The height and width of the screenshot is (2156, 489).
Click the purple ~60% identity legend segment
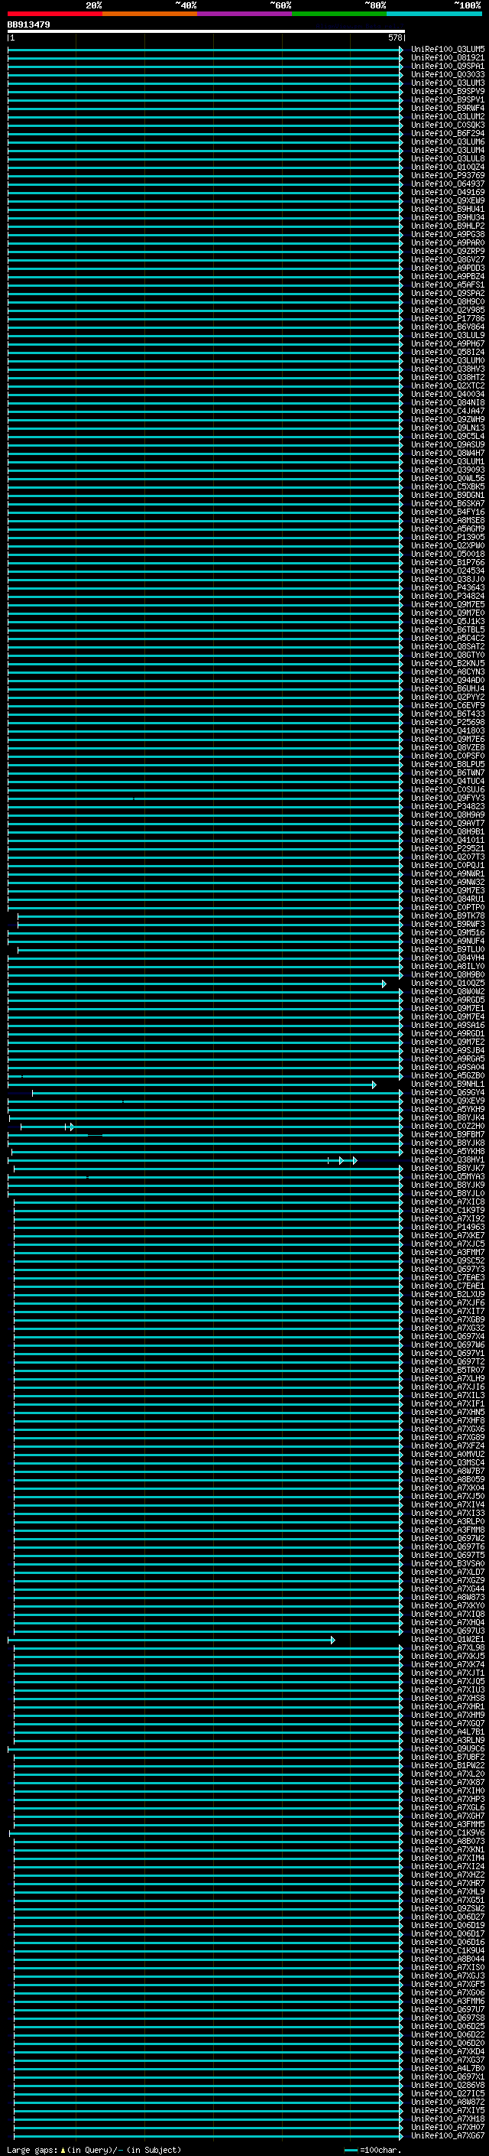(x=245, y=14)
